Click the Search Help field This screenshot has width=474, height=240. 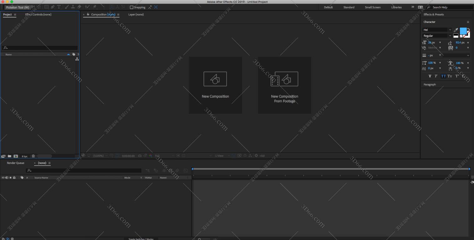(450, 7)
